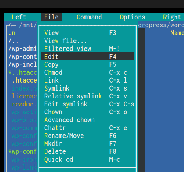Choose the Symlink C-x s entry

pyautogui.click(x=88, y=88)
